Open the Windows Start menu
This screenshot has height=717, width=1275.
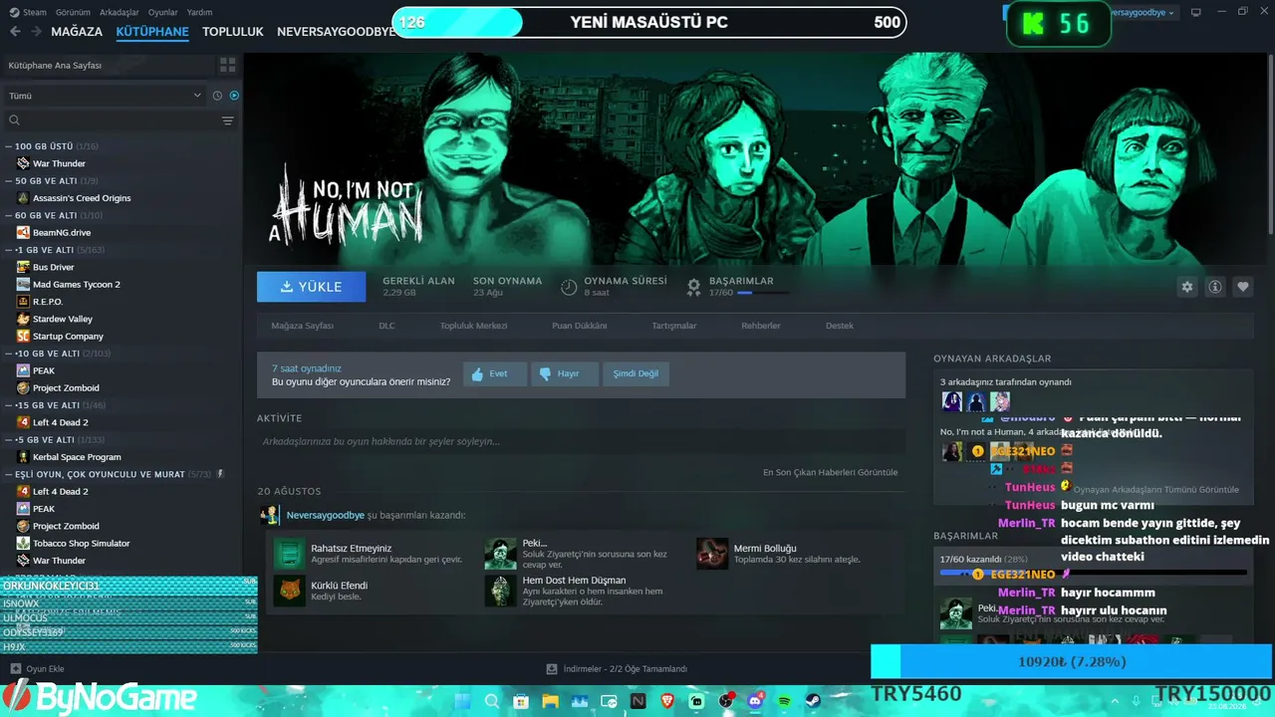coord(462,701)
